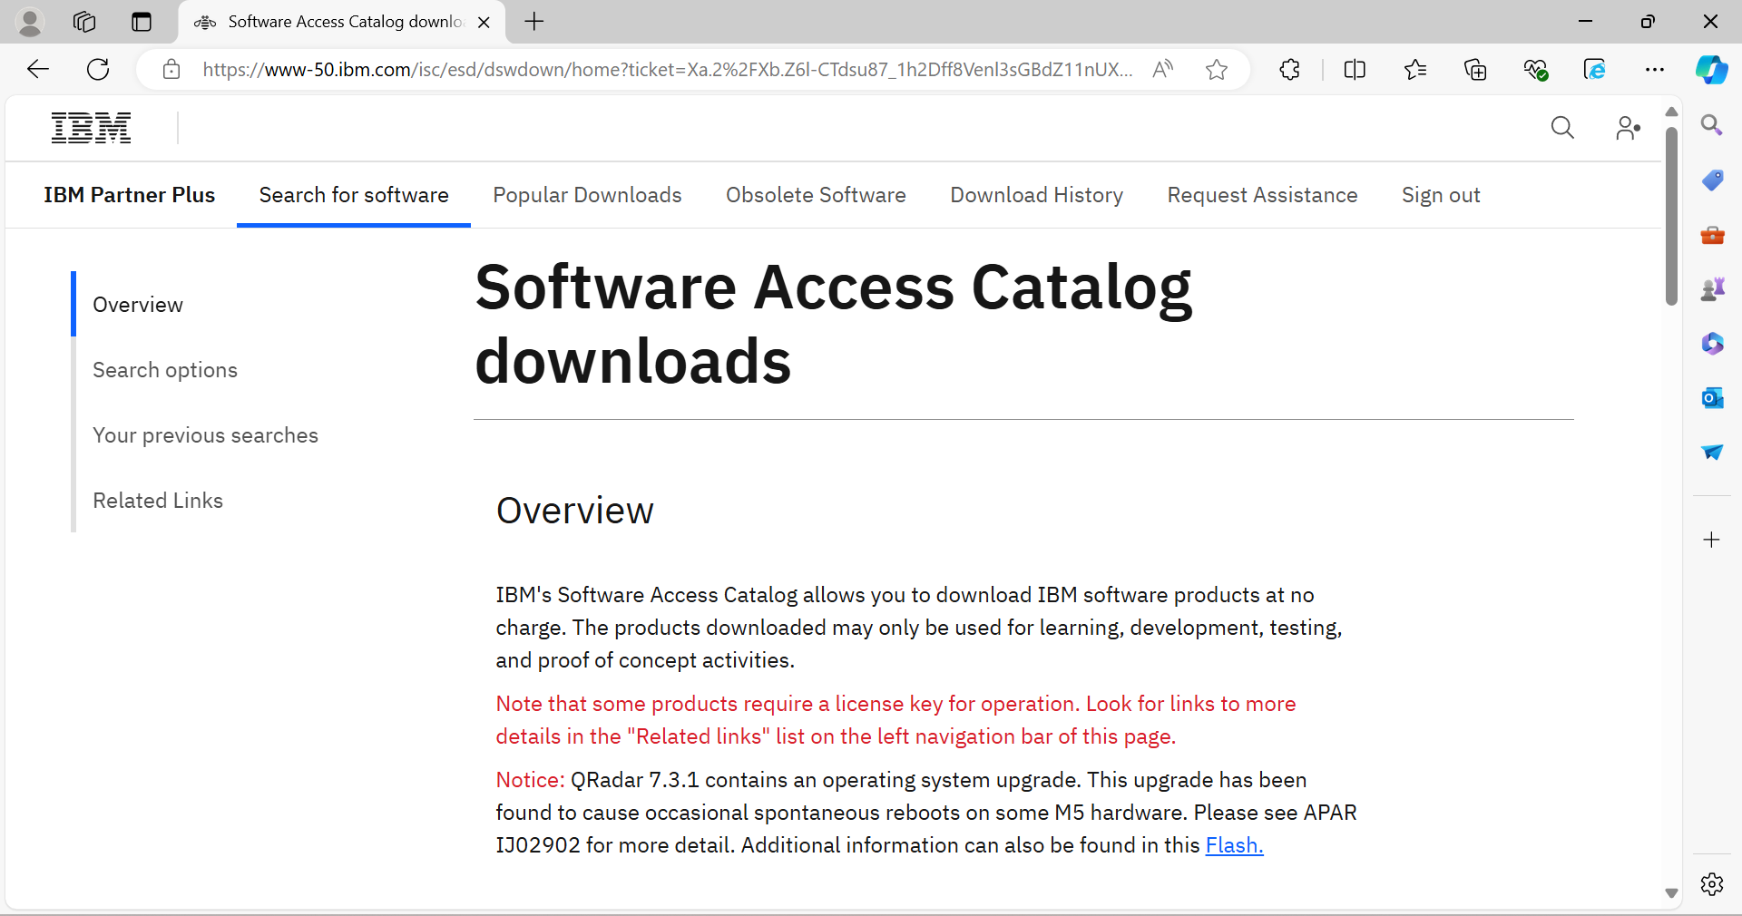The width and height of the screenshot is (1742, 916).
Task: Open sidebar Tools briefcase icon
Action: [1712, 235]
